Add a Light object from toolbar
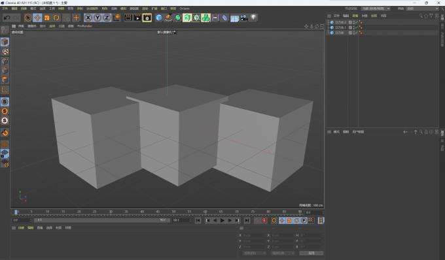The width and height of the screenshot is (445, 260). pos(253,18)
